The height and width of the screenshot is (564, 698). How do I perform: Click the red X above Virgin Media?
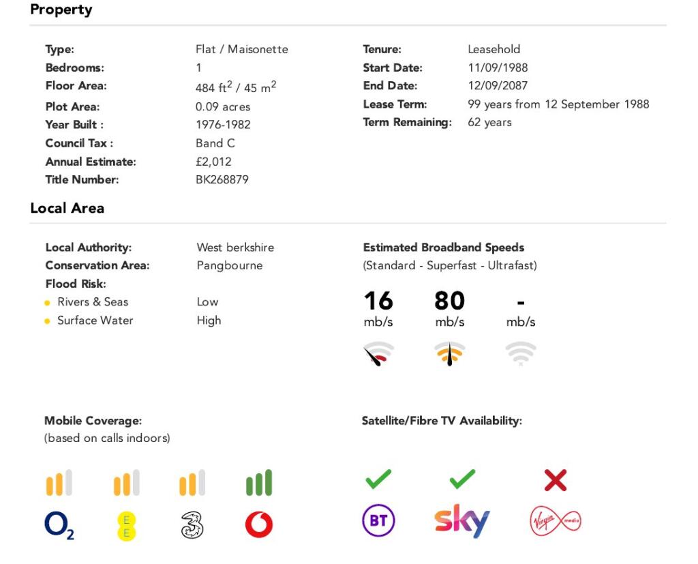[556, 481]
